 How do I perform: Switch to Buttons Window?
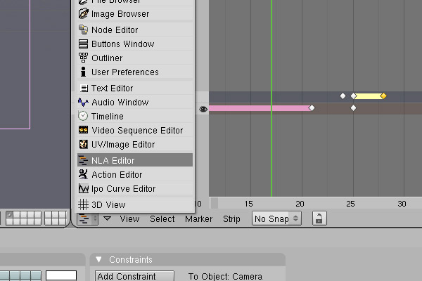tap(135, 44)
